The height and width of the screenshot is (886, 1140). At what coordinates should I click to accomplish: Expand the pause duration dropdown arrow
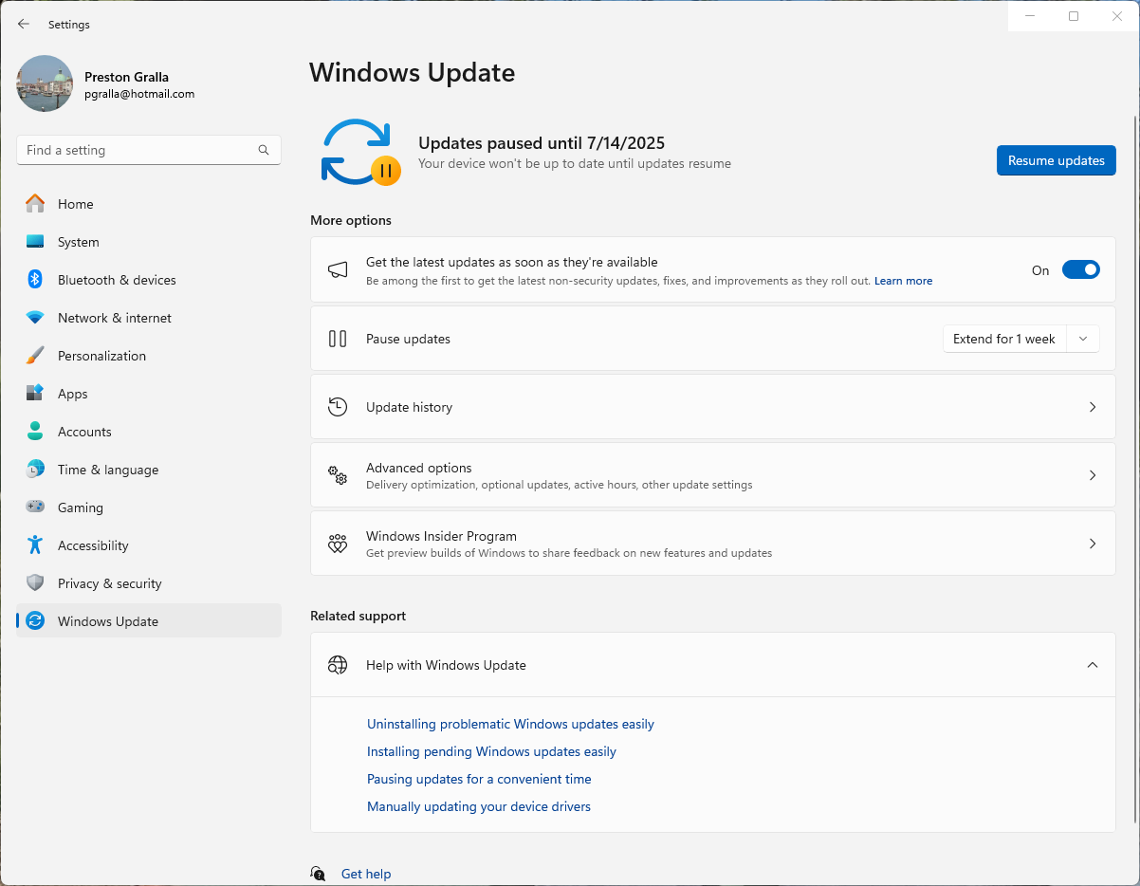pyautogui.click(x=1082, y=339)
